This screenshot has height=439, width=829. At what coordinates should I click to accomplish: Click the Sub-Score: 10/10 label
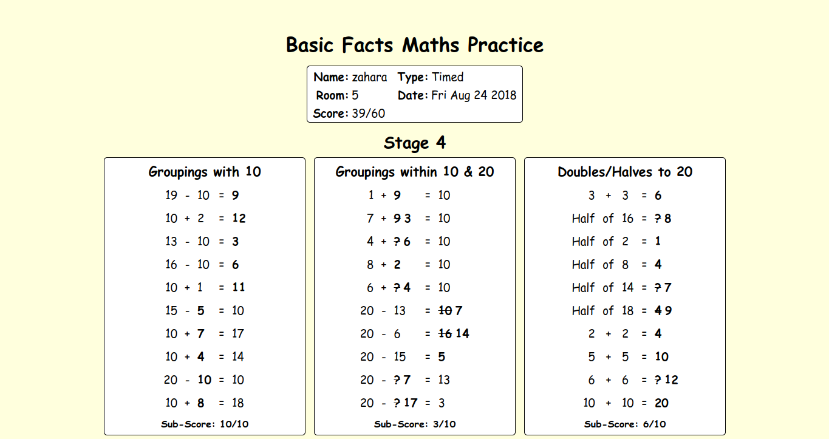pyautogui.click(x=205, y=424)
